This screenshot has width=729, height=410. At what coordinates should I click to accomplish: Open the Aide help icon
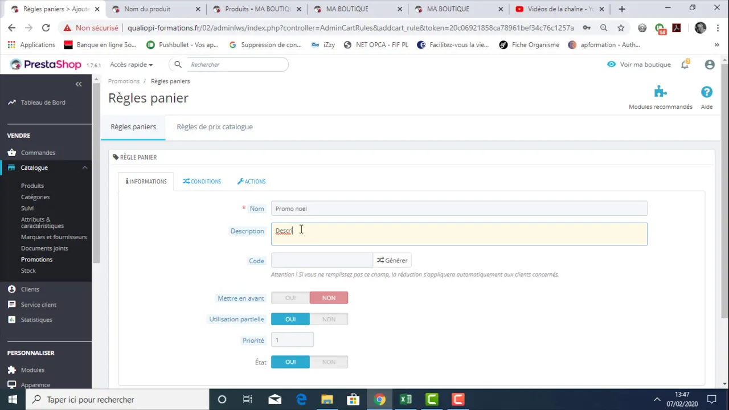tap(707, 92)
